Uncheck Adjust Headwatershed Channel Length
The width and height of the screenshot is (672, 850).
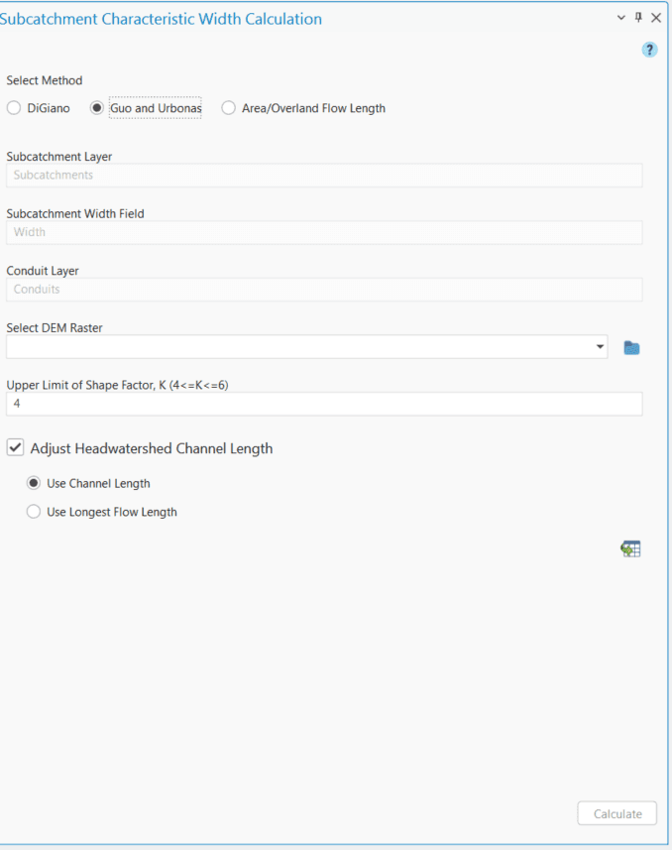pyautogui.click(x=15, y=447)
